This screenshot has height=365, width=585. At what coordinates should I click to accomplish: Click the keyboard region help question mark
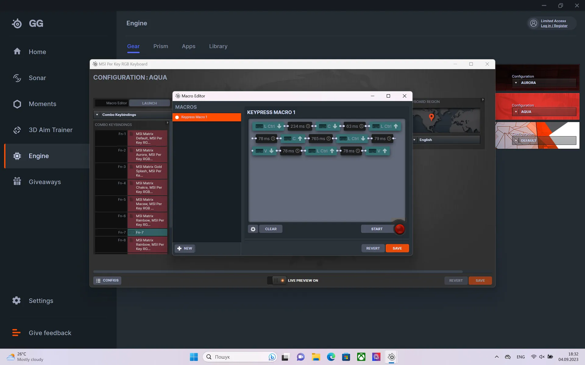point(483,100)
